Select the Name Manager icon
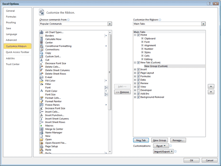Screen dimensions: 221x166 [42, 132]
